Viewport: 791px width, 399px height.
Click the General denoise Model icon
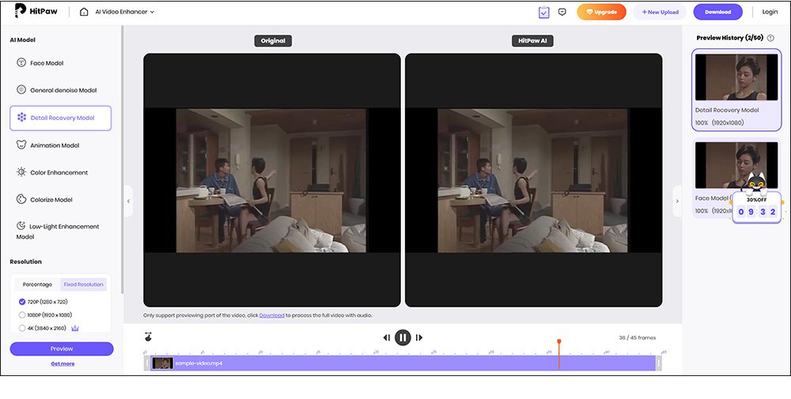21,89
